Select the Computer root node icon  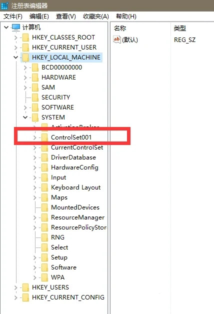(x=16, y=27)
